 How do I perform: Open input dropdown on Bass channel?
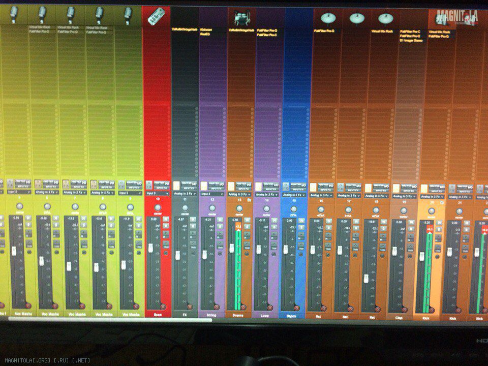pyautogui.click(x=157, y=193)
